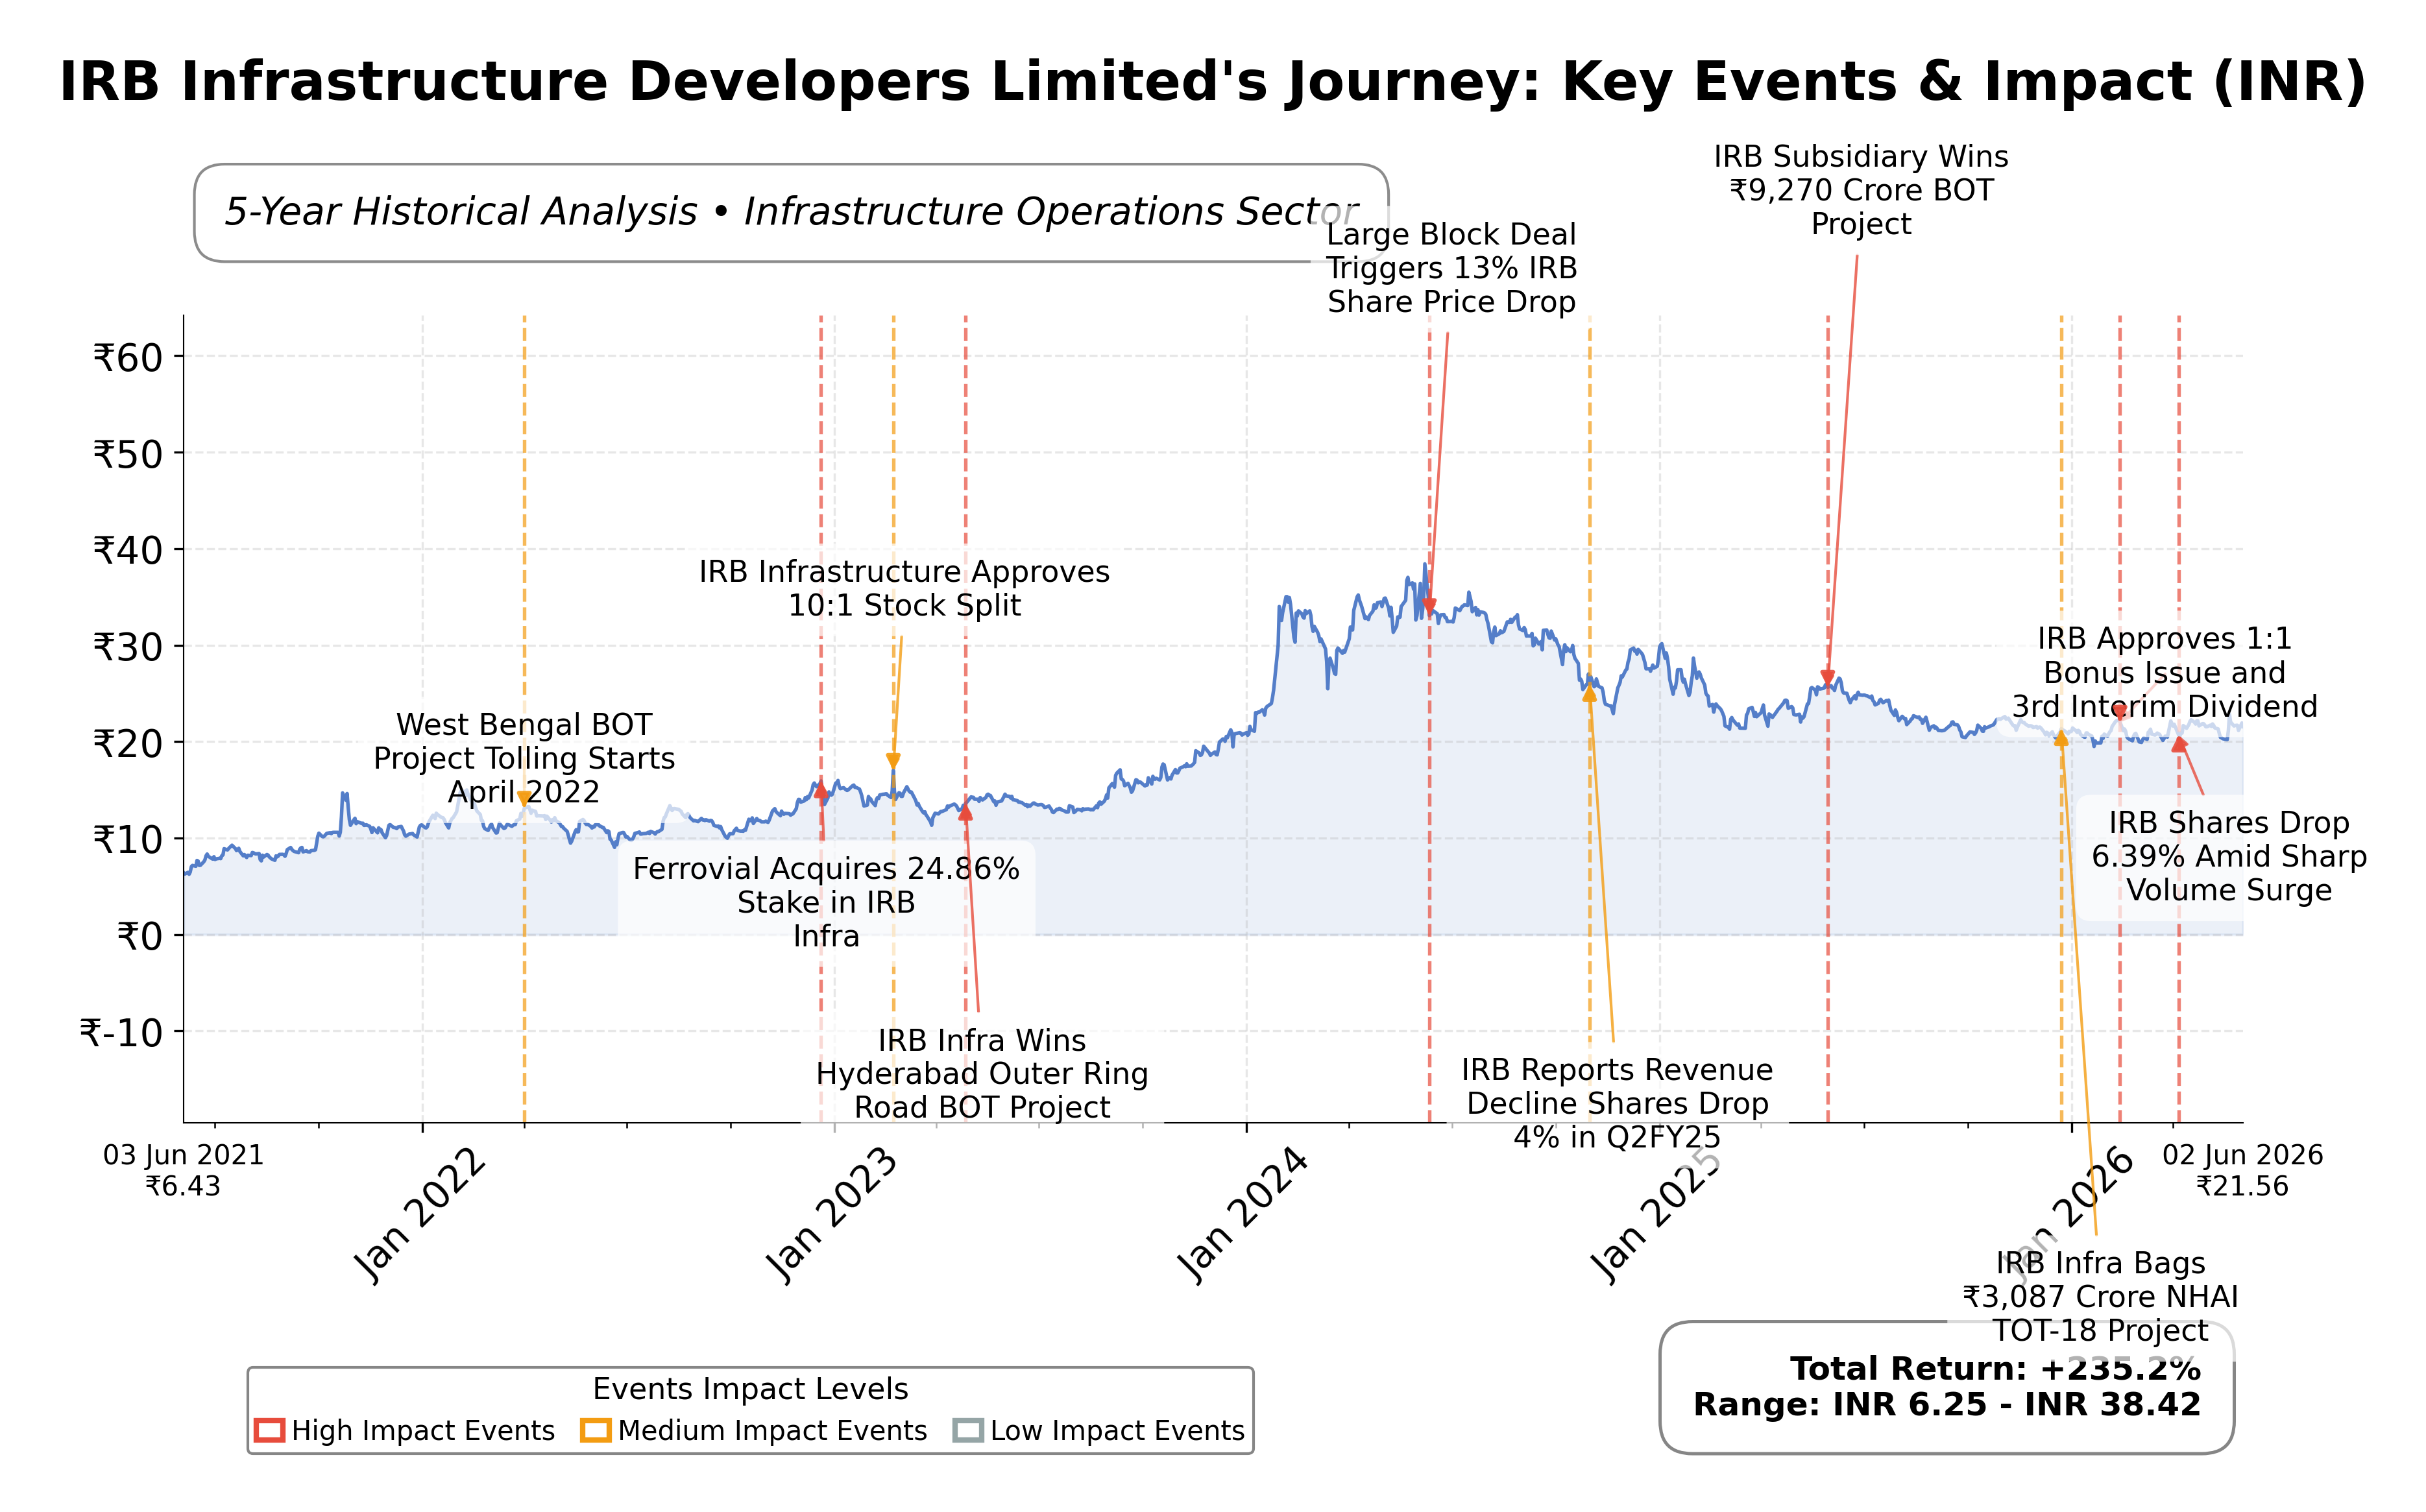Click the red marker at the block deal drop
Screen dimensions: 2426x1512
tap(1429, 607)
